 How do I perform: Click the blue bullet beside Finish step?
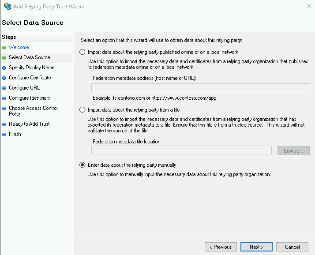pyautogui.click(x=4, y=135)
